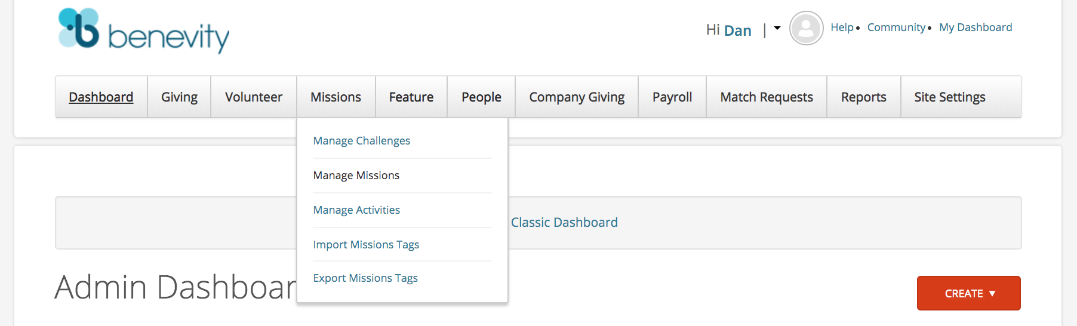
Task: Choose Manage Activities in Missions menu
Action: pos(356,210)
